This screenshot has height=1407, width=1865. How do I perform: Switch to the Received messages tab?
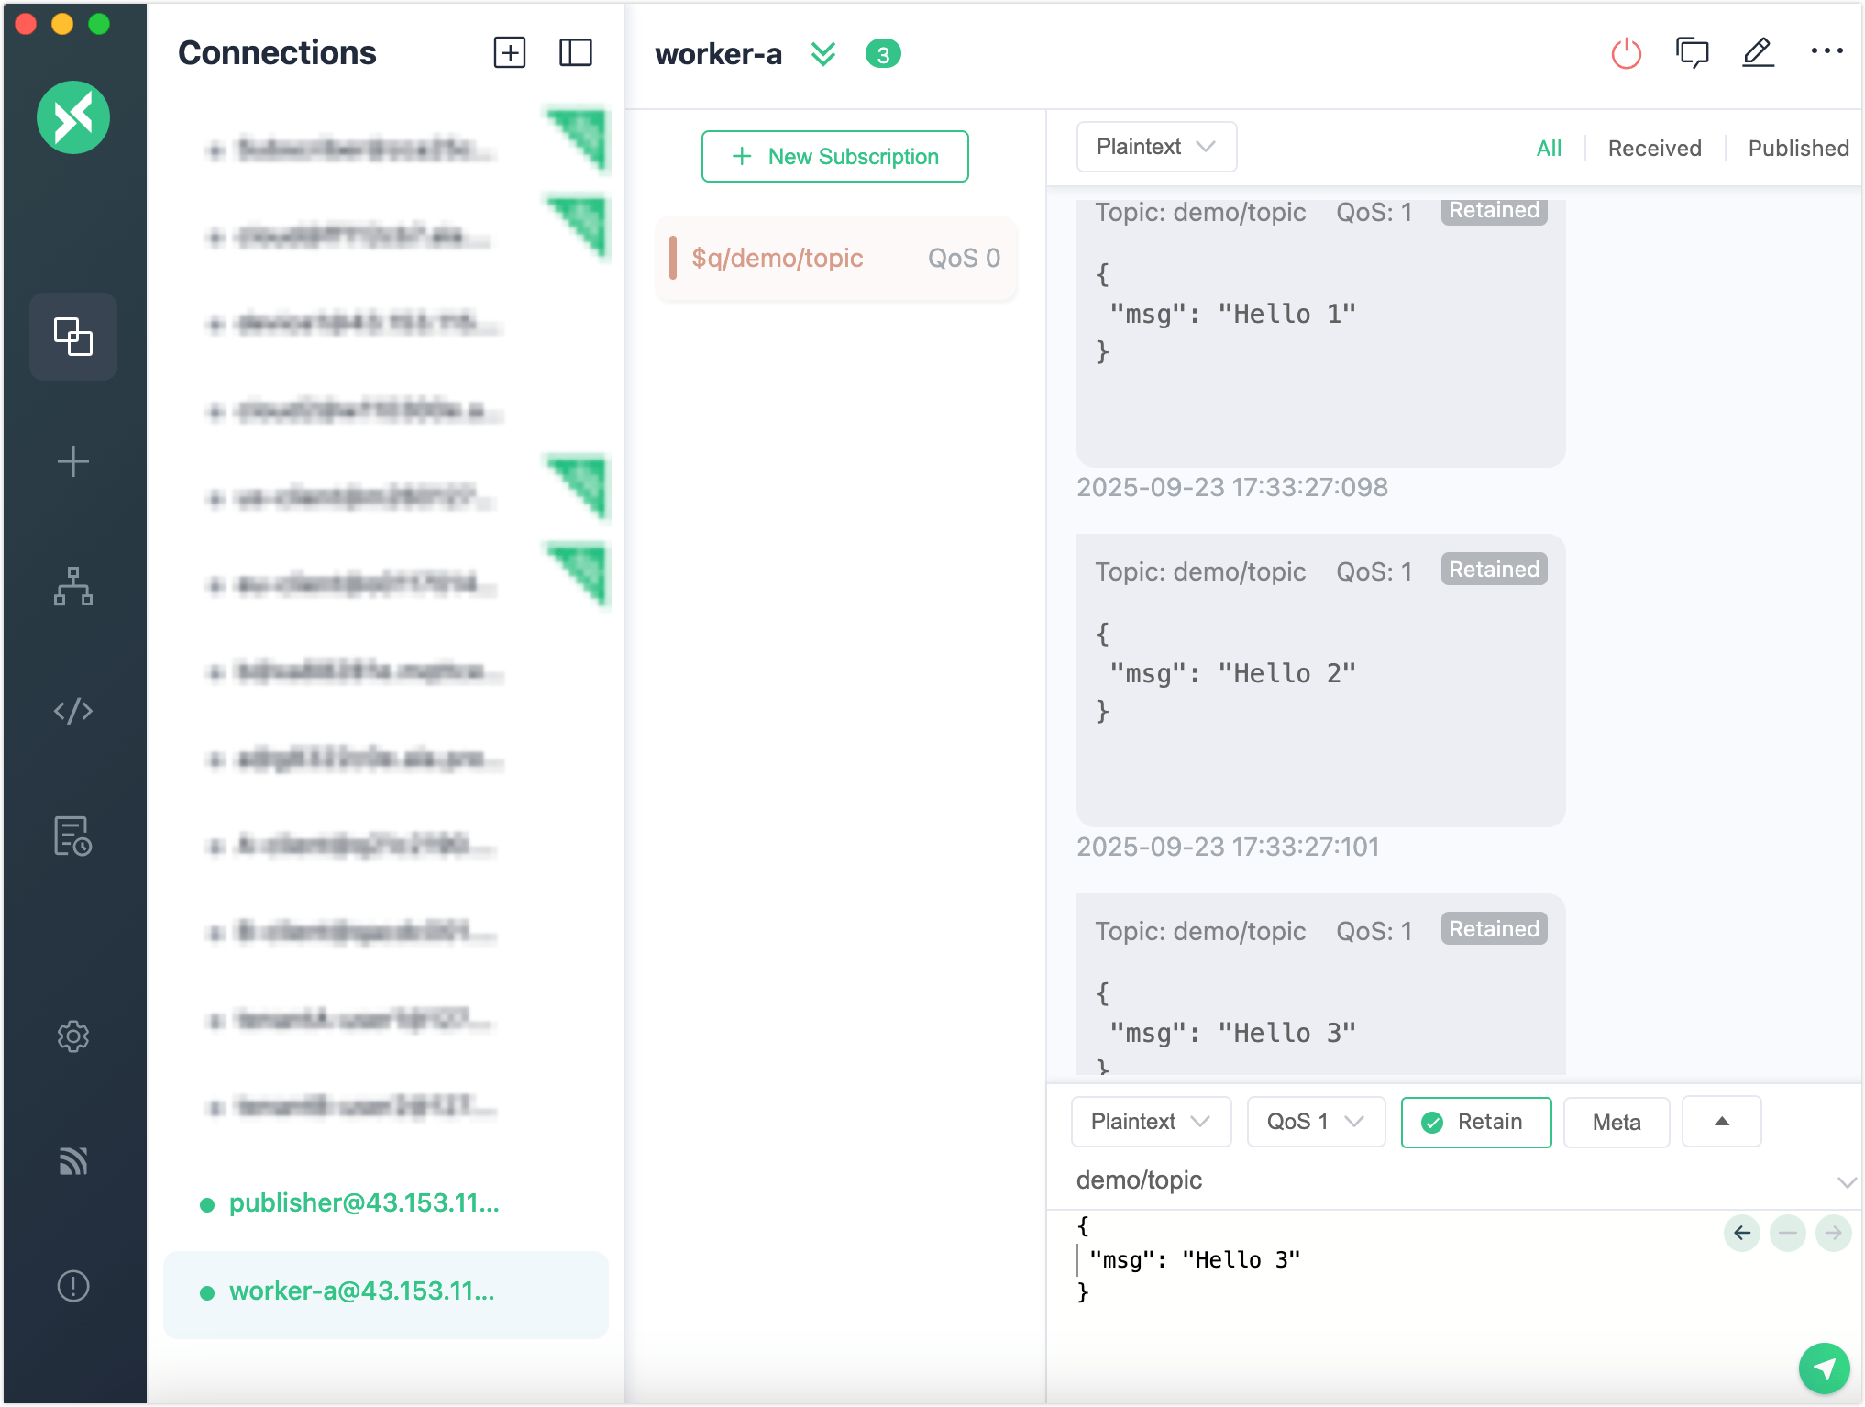tap(1654, 149)
